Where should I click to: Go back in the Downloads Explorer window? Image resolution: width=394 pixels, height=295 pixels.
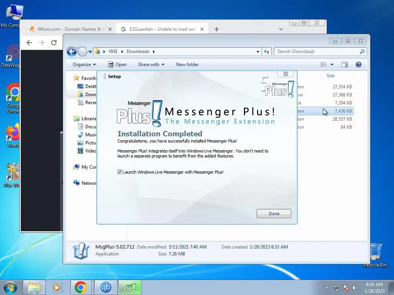coord(72,52)
